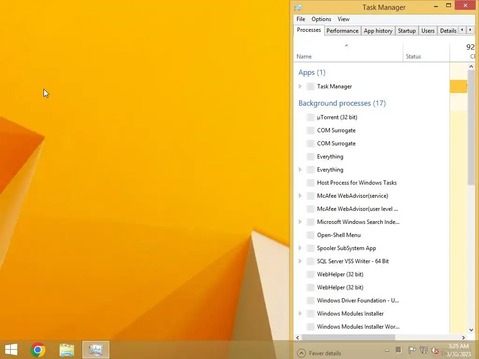Viewport: 479px width, 359px height.
Task: Click the horizontal scrollbar left arrow
Action: (x=298, y=337)
